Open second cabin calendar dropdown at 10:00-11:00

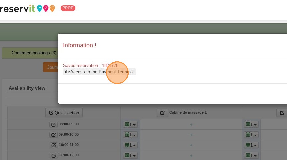(x=251, y=145)
